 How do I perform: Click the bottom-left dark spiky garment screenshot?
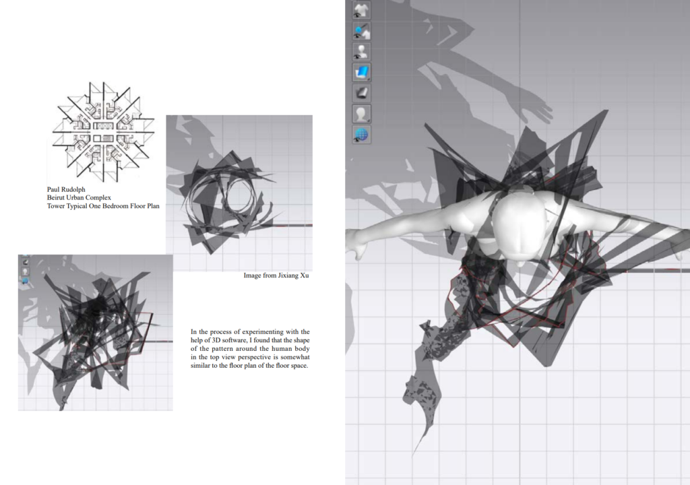pyautogui.click(x=96, y=332)
